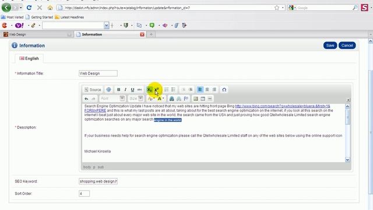Click the 'body' element path item

(x=87, y=167)
